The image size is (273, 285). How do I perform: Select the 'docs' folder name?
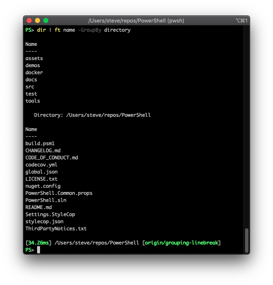coord(31,80)
